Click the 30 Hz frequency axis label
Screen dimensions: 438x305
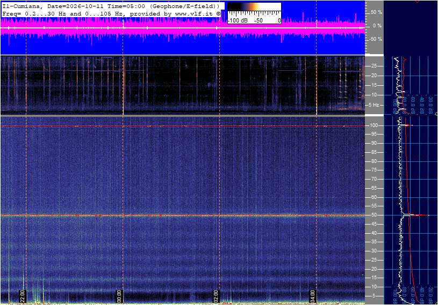coord(374,251)
